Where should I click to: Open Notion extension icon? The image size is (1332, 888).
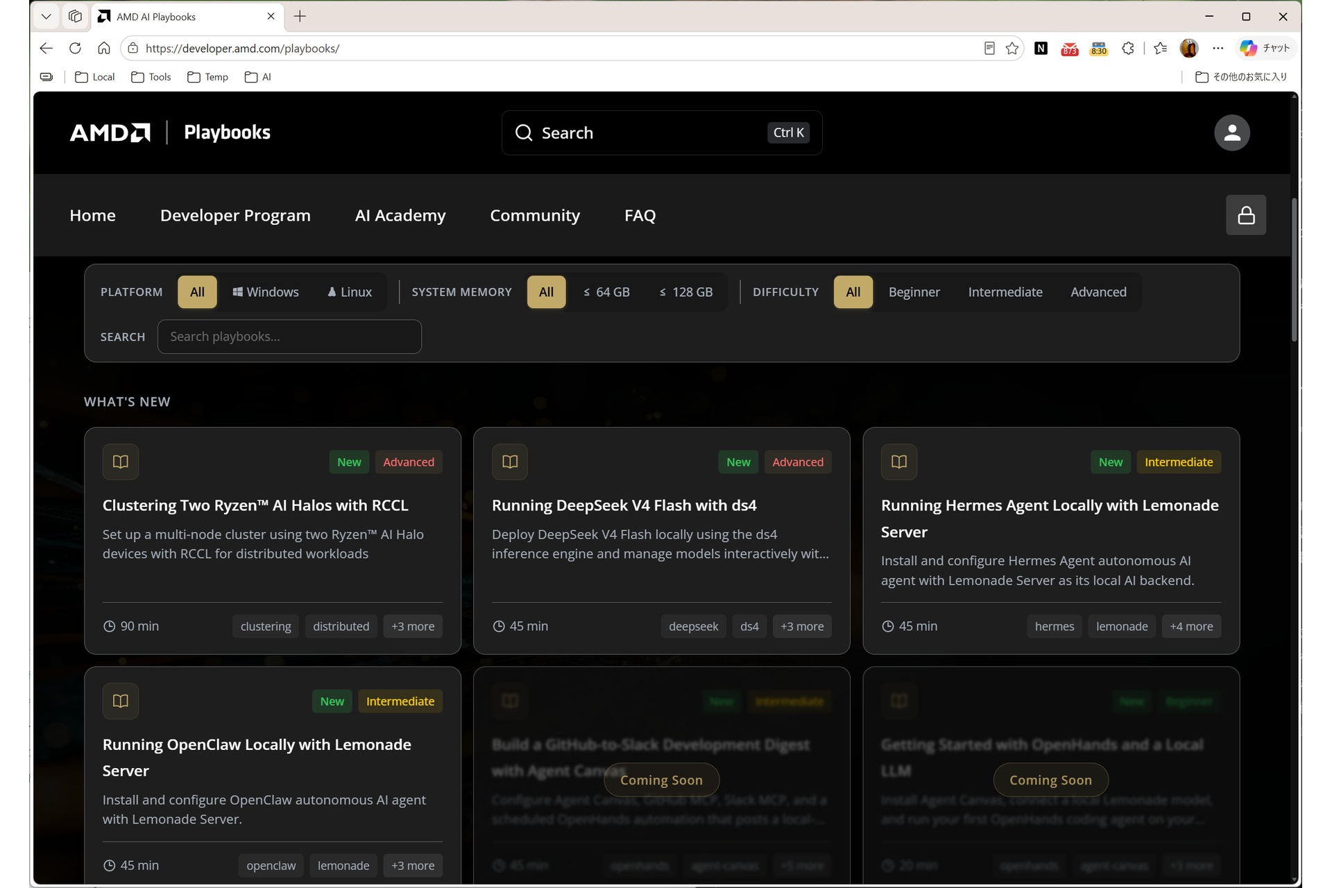[1041, 49]
